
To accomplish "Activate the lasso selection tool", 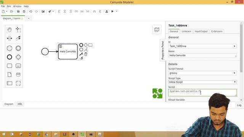I will point(18,30).
